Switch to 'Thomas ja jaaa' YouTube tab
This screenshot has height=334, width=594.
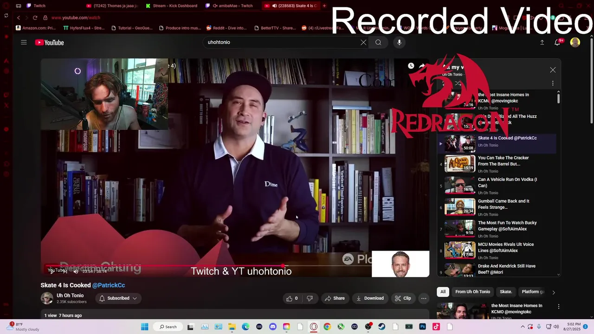pos(112,6)
